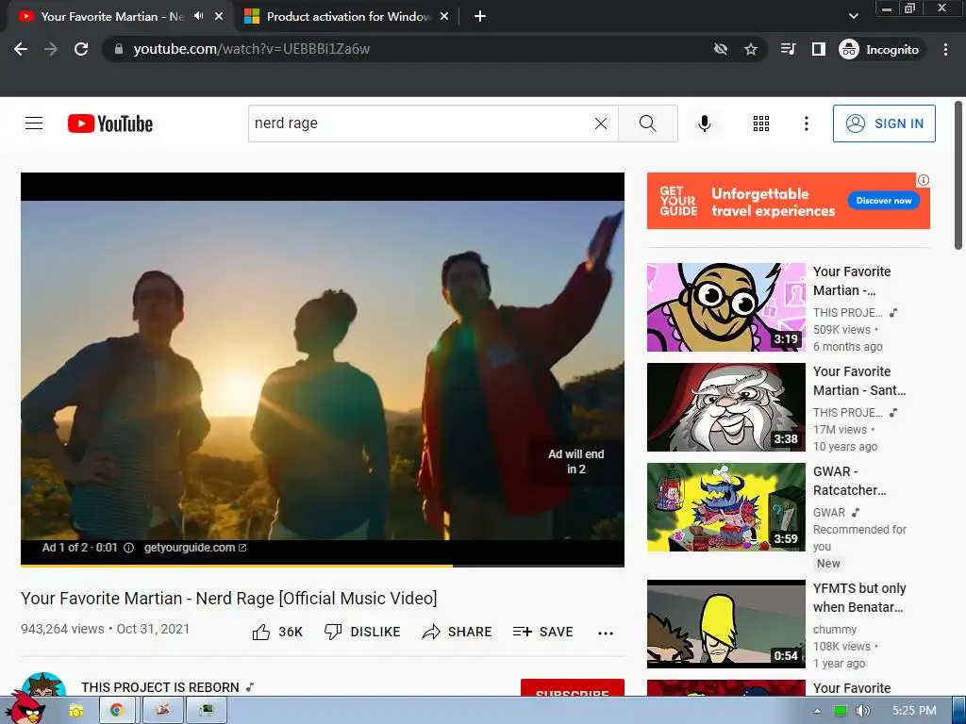This screenshot has height=724, width=966.
Task: Close the Product activation tab
Action: [x=443, y=17]
